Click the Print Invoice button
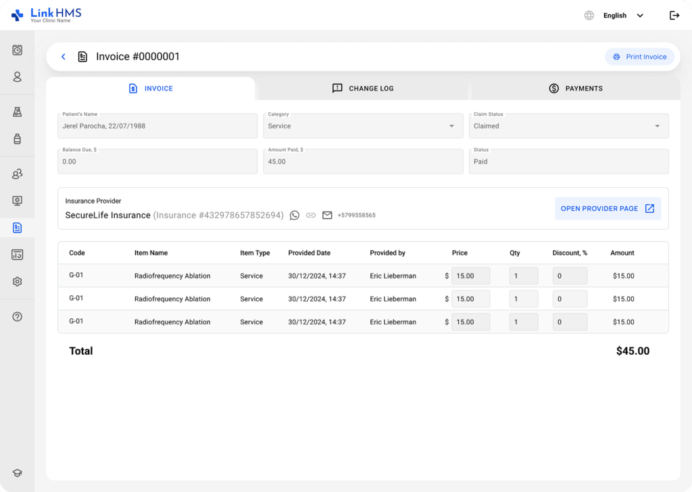This screenshot has width=692, height=492. click(639, 57)
